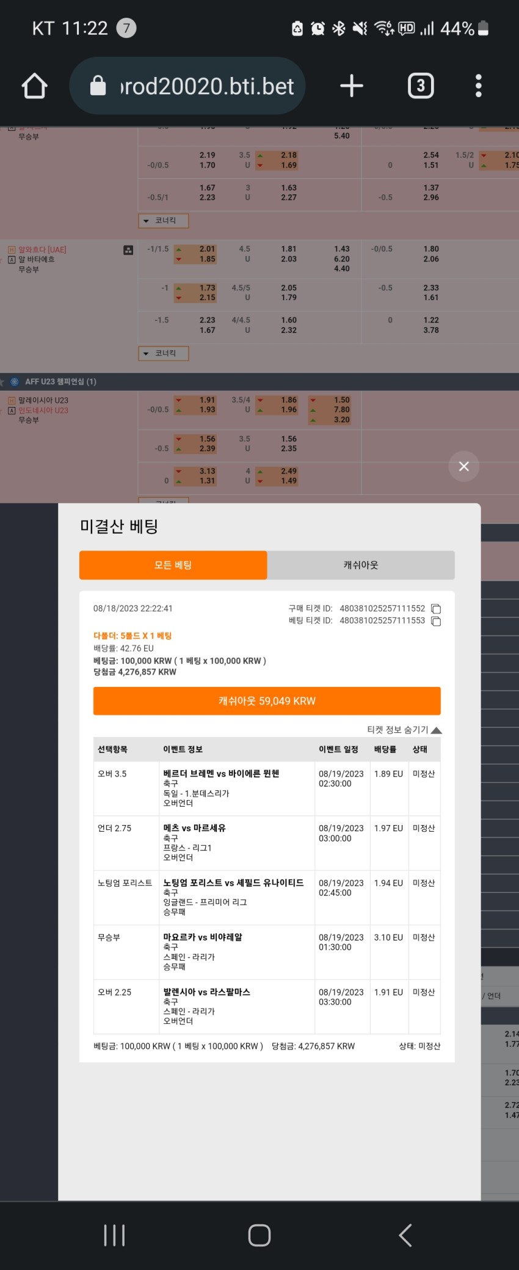Cash out for 59,049 KRW

(x=267, y=701)
